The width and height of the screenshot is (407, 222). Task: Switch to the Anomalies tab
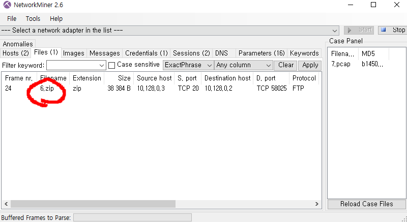pos(18,44)
